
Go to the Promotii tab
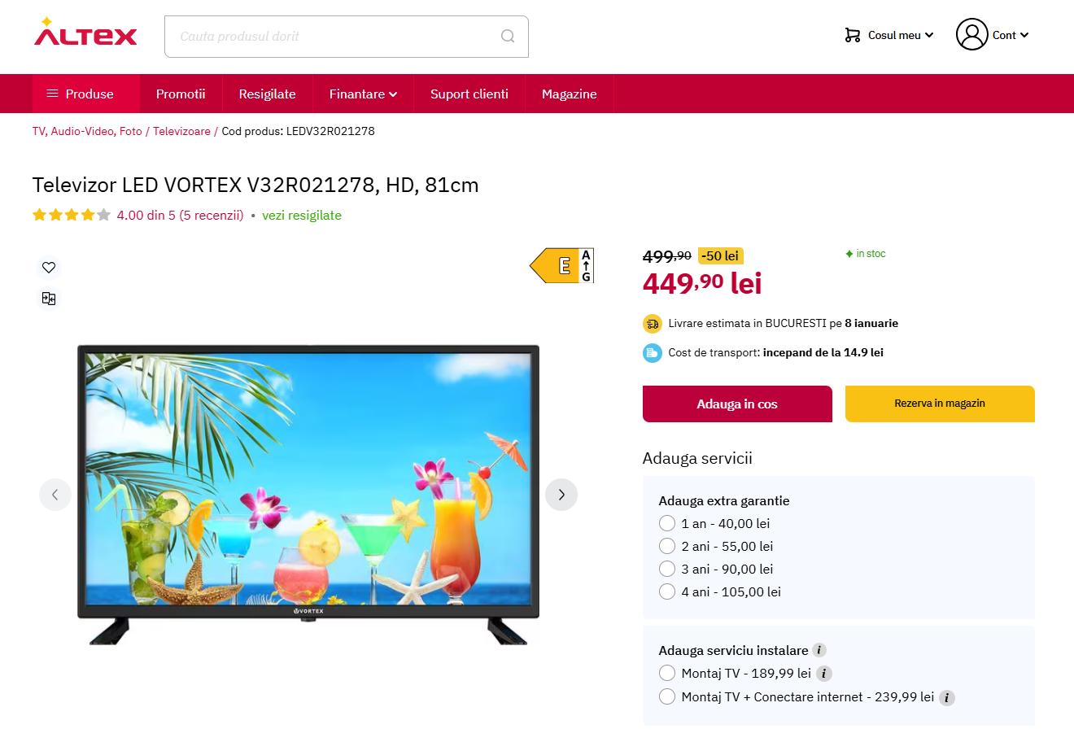pos(181,94)
